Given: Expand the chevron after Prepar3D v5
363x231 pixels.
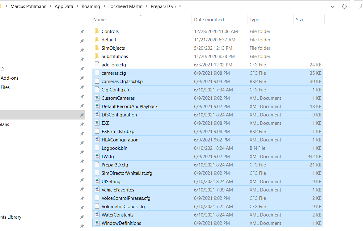Looking at the screenshot, I should tap(180, 6).
